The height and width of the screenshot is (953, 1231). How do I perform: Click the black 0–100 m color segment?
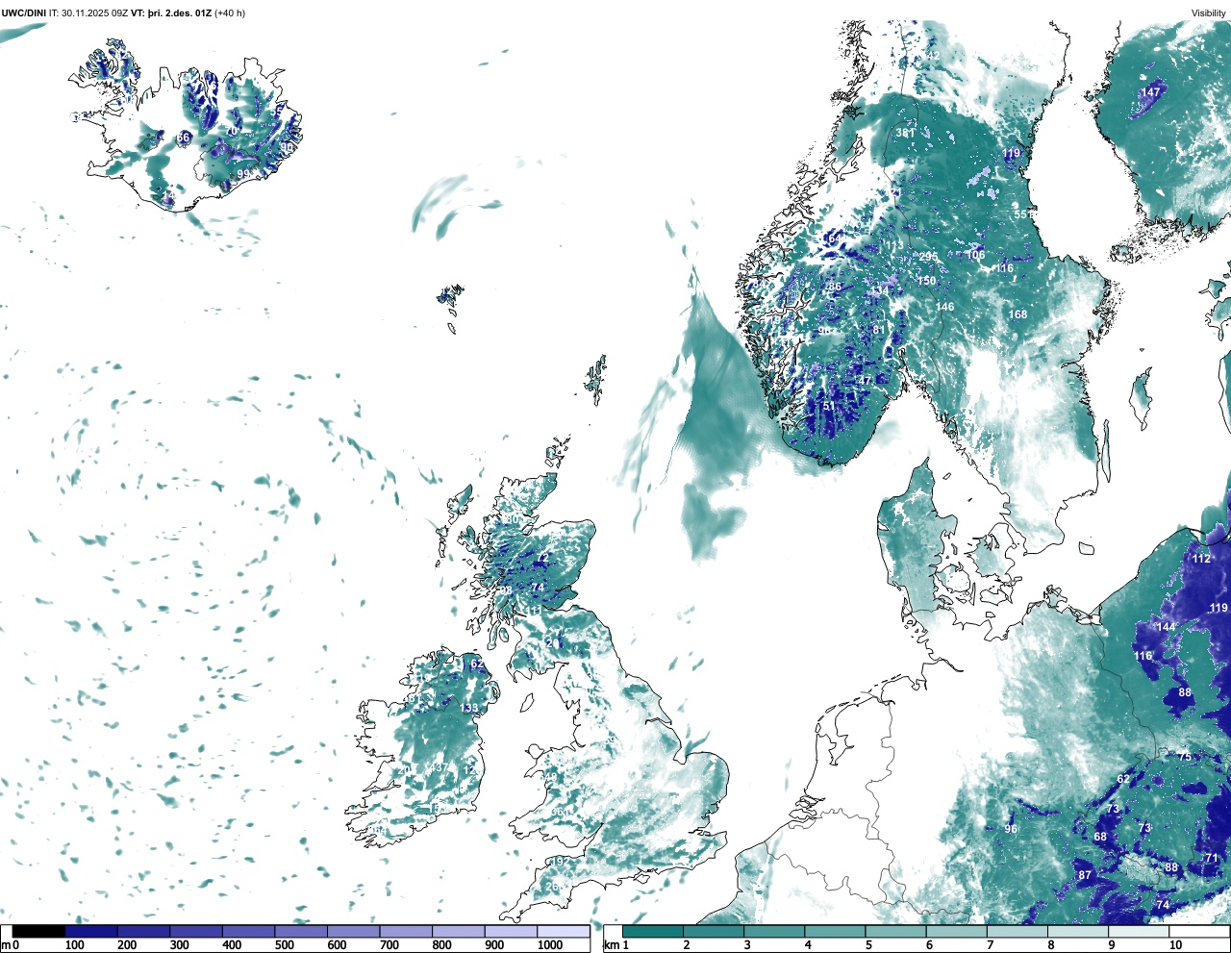tap(38, 932)
